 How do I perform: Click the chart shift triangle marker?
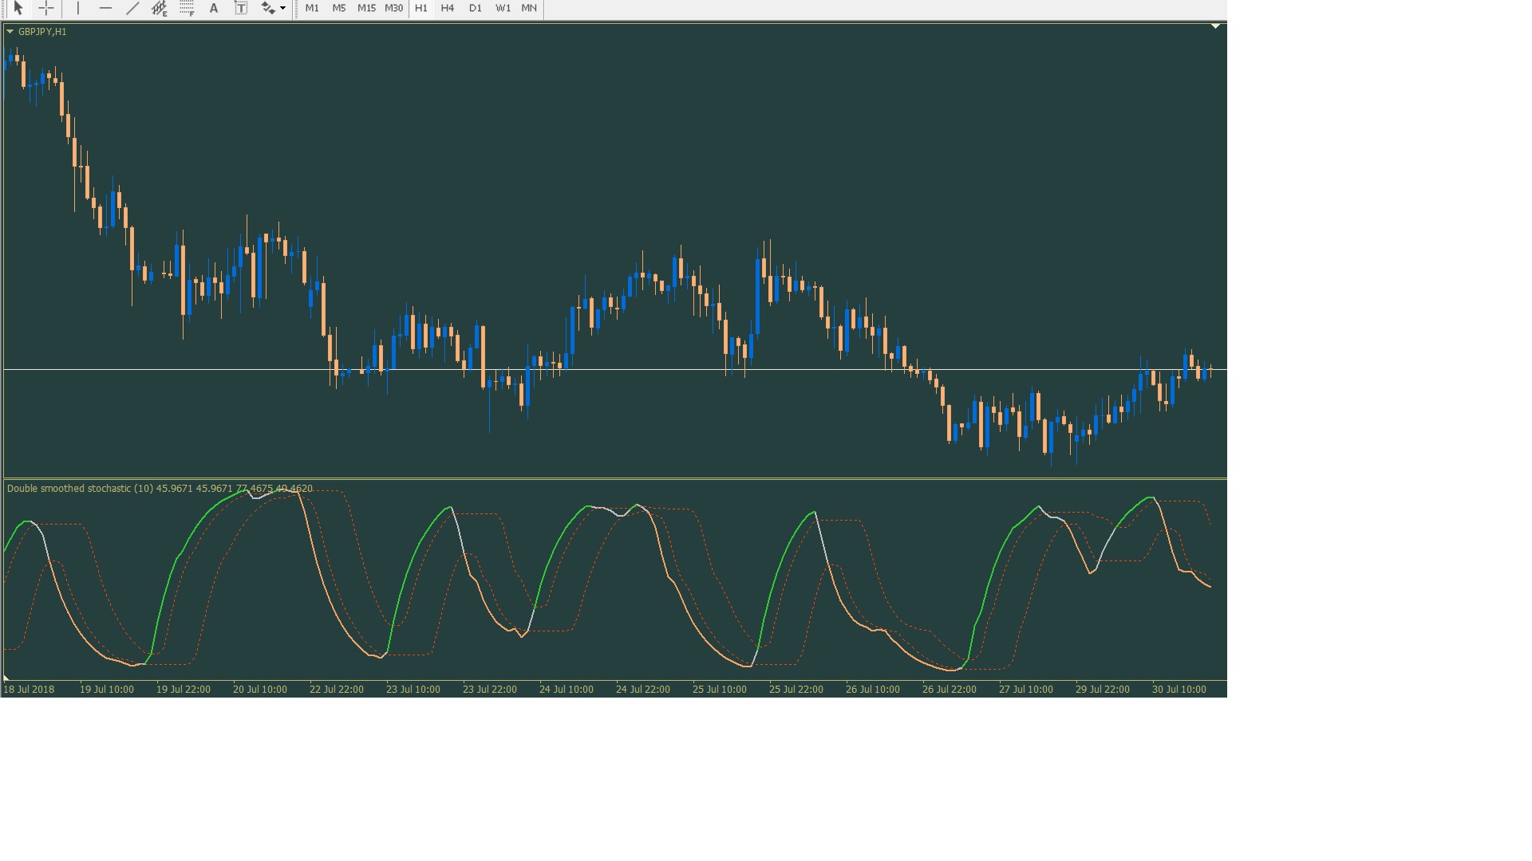click(1215, 27)
